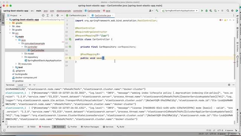Run with coverage icon in toolbar
This screenshot has width=241, height=136.
tap(211, 11)
